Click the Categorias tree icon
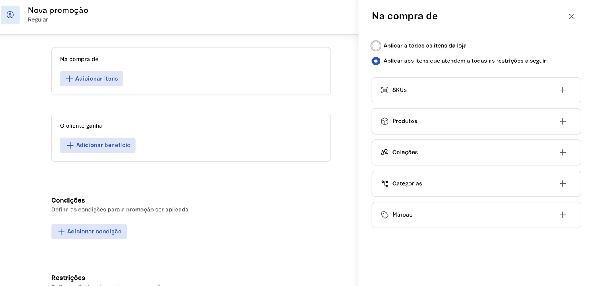Screen dimensions: 589x286 tap(385, 183)
